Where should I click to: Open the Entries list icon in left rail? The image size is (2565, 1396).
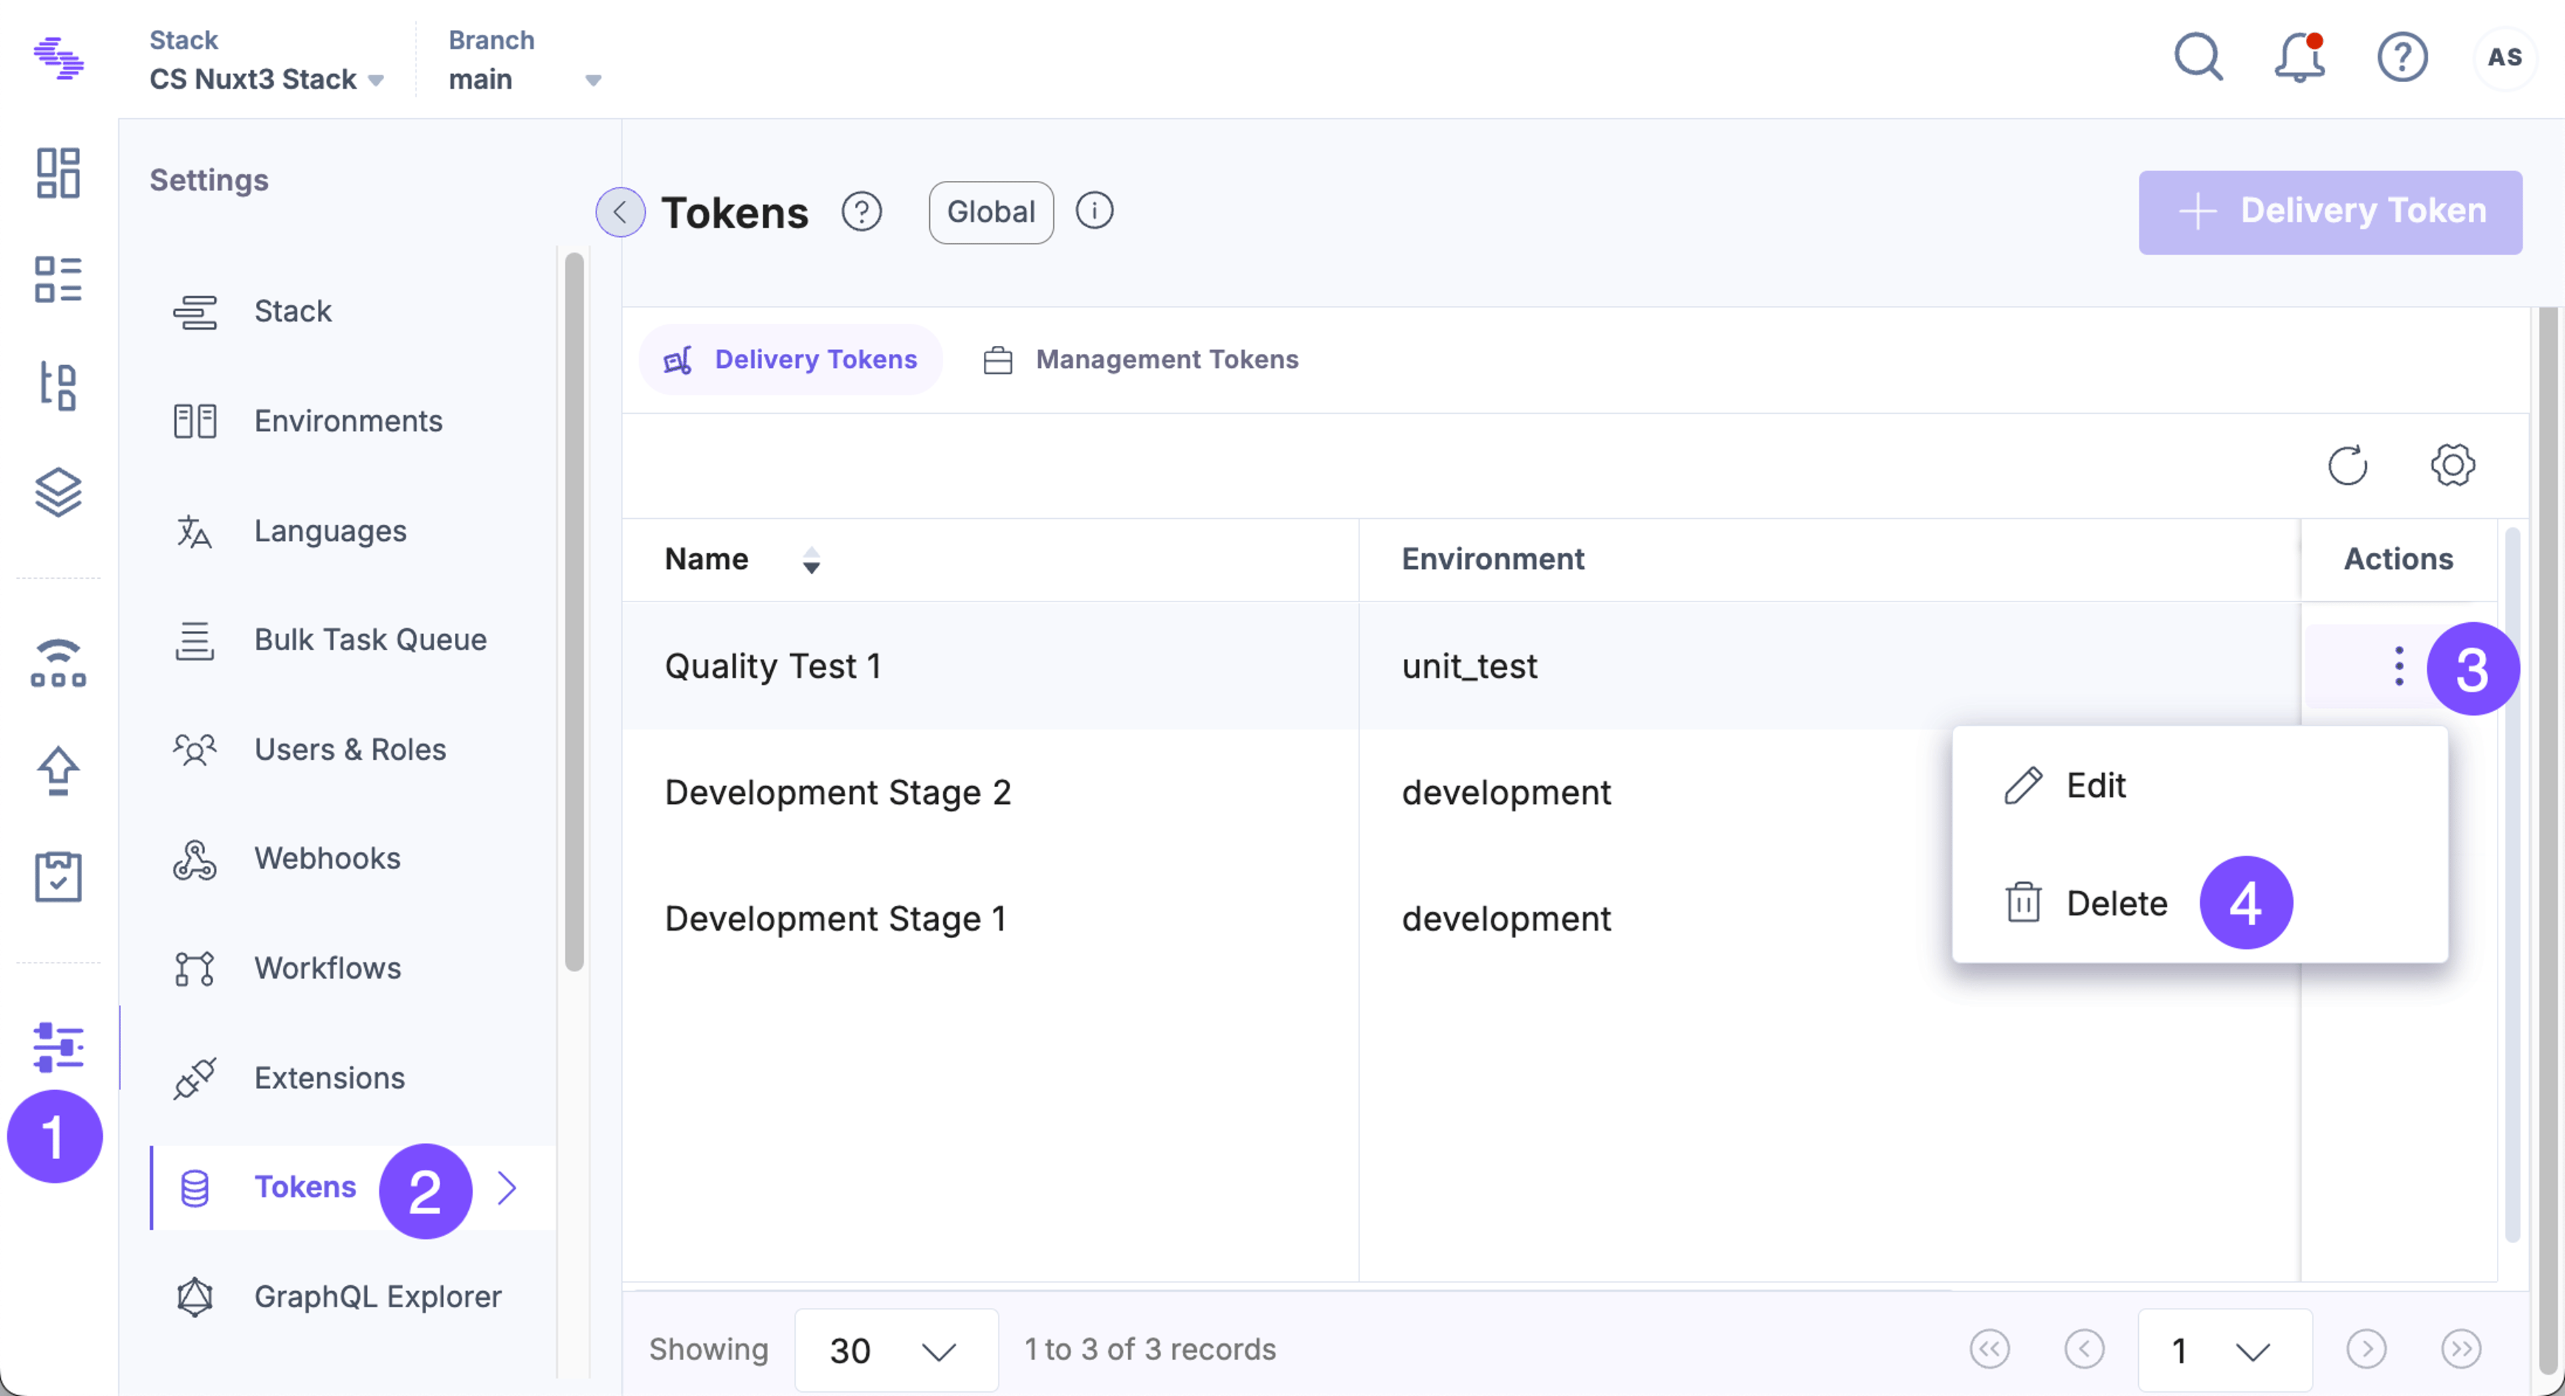[x=57, y=280]
